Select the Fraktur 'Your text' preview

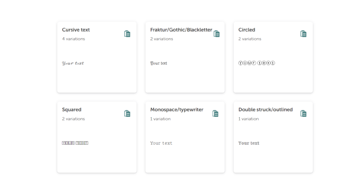[x=158, y=63]
